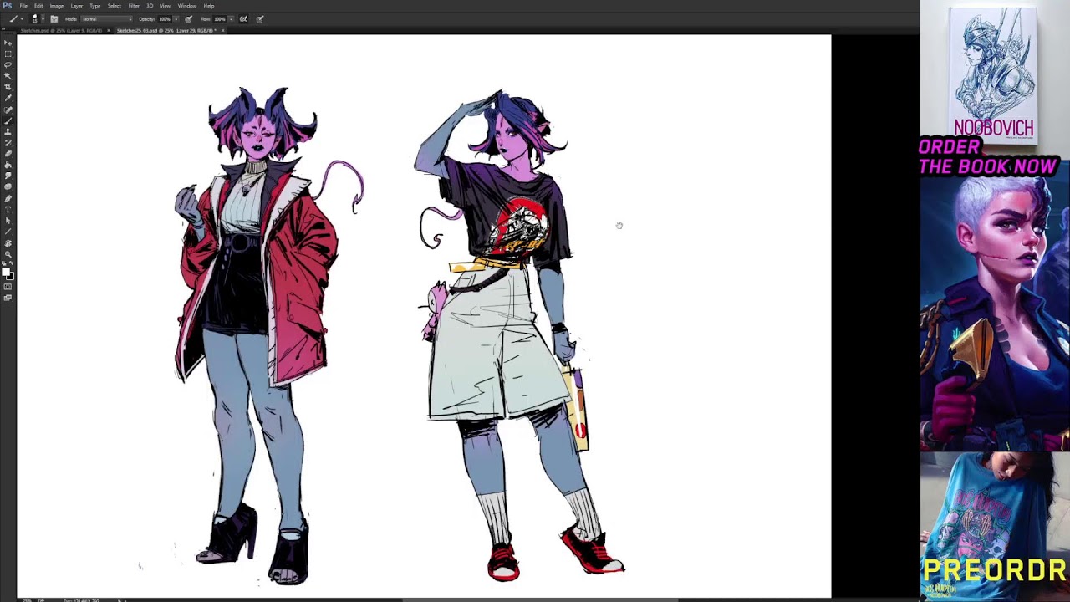Expand the tools panel double-arrow
Screen dimensions: 1070x602
(3, 28)
